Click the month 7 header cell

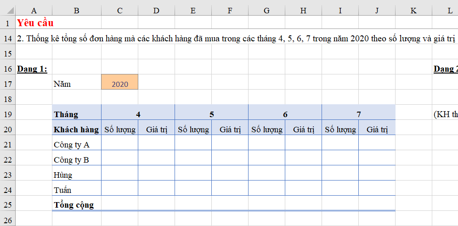point(359,112)
